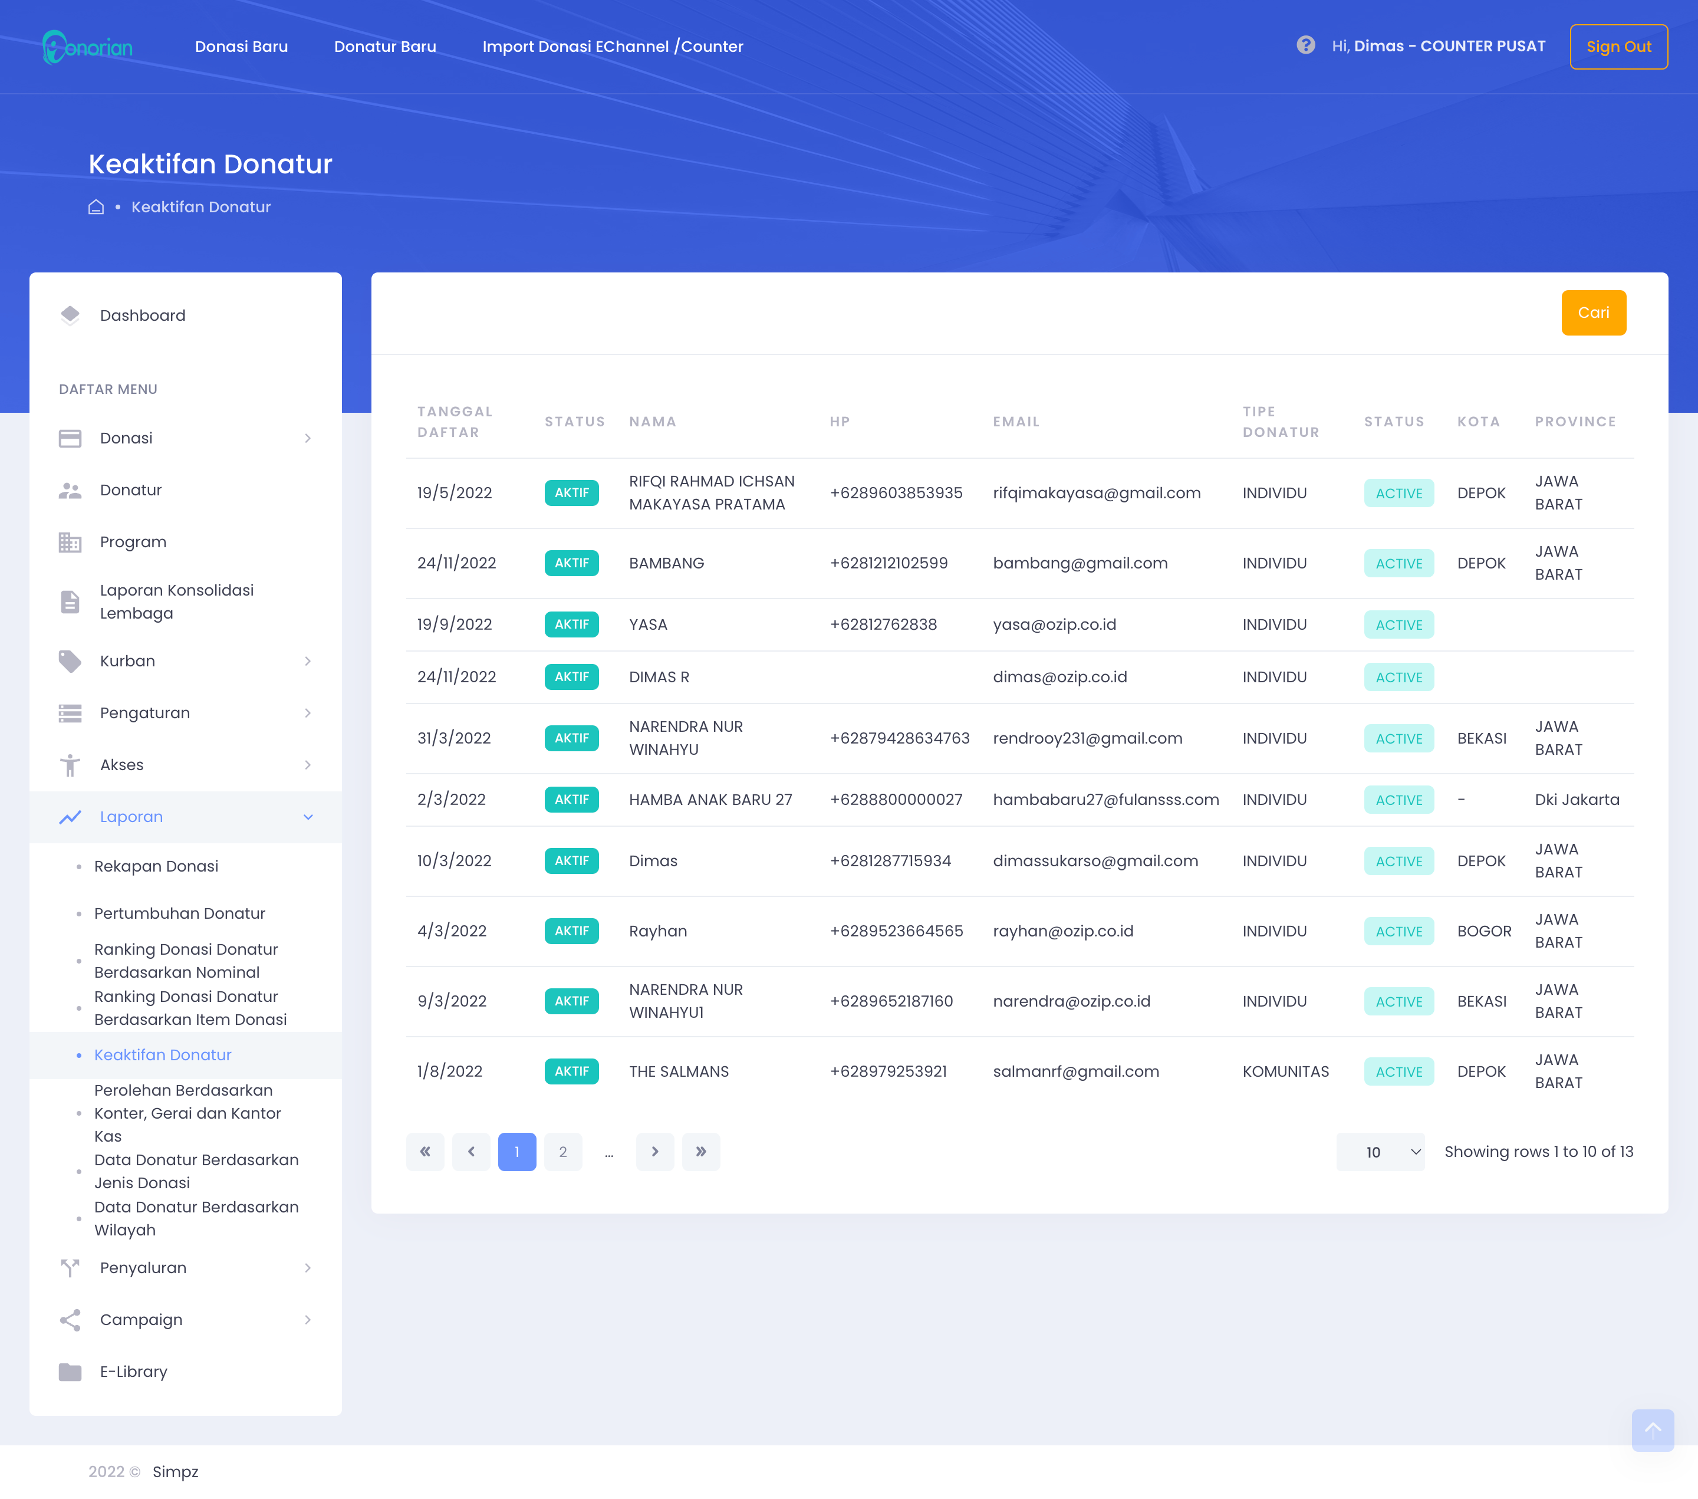Viewport: 1698px width, 1499px height.
Task: Select Rekapan Donasi report submenu
Action: coord(156,866)
